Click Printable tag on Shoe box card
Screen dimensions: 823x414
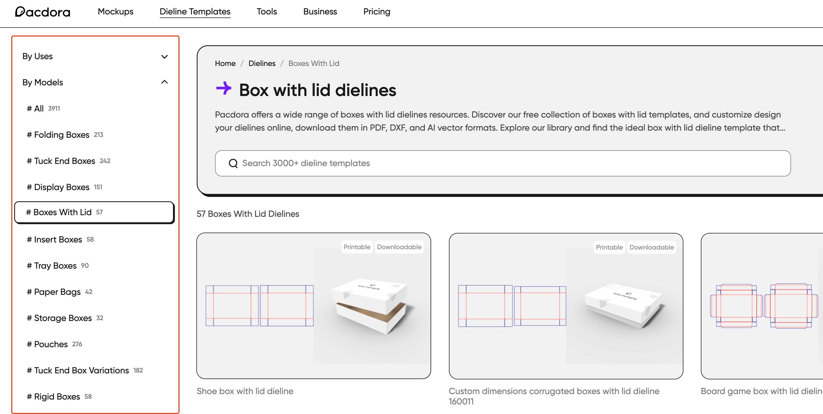[357, 247]
